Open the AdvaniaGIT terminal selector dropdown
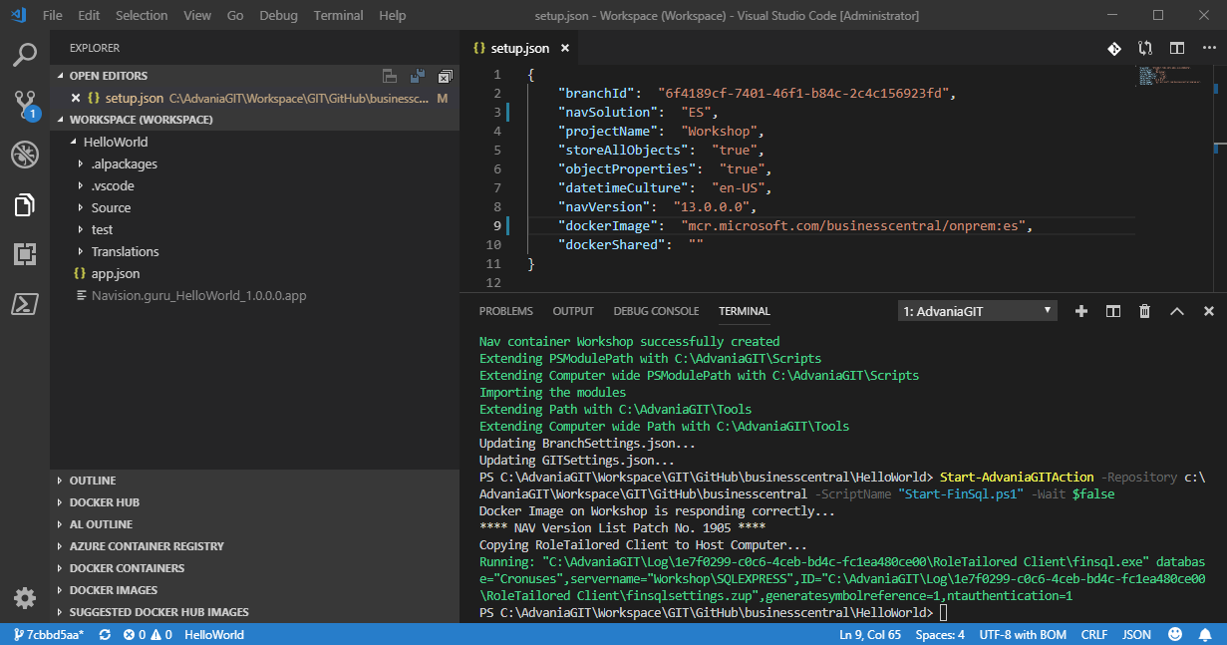Viewport: 1227px width, 645px height. pos(976,311)
